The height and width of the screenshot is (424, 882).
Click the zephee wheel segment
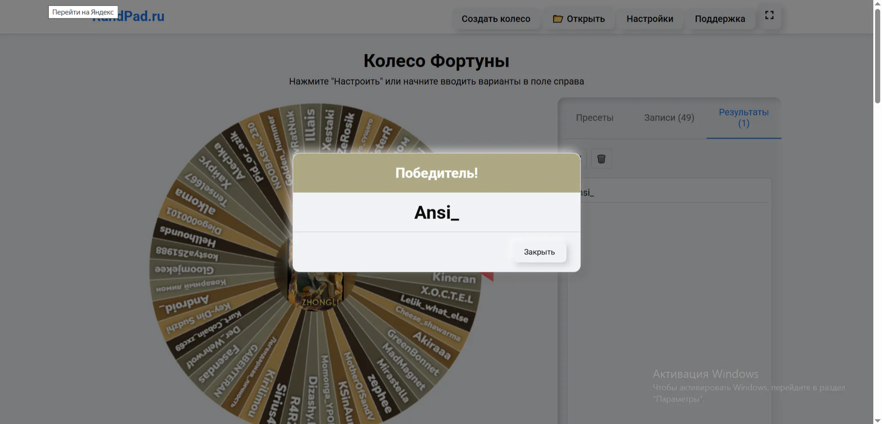click(379, 393)
